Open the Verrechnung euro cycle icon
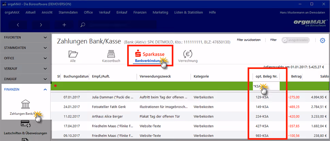Image resolution: width=330 pixels, height=141 pixels. coord(188,54)
